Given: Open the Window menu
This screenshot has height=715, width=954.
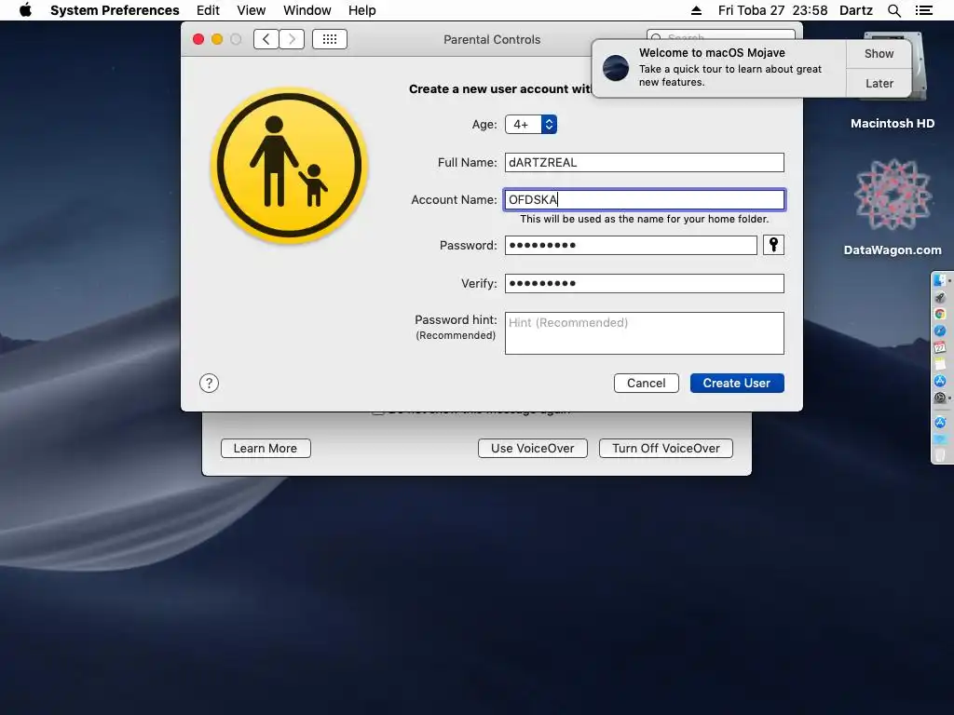Looking at the screenshot, I should [x=307, y=10].
